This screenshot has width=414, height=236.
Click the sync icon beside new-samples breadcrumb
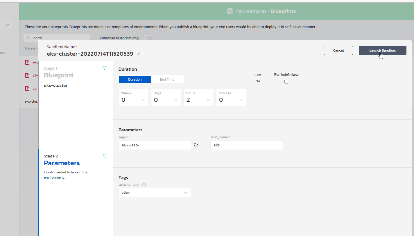pos(230,11)
